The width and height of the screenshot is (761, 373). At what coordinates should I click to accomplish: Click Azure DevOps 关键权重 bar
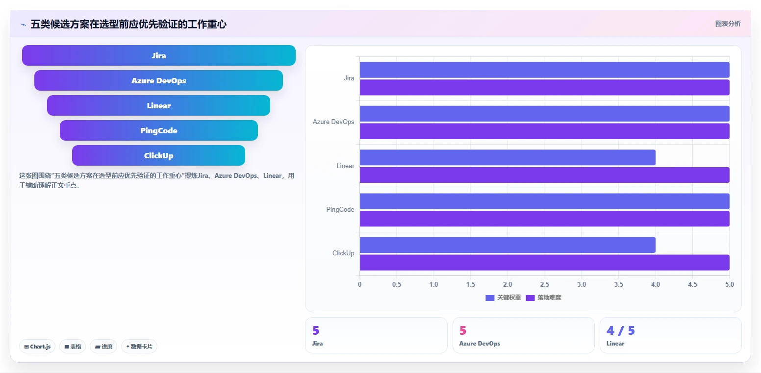pos(544,114)
